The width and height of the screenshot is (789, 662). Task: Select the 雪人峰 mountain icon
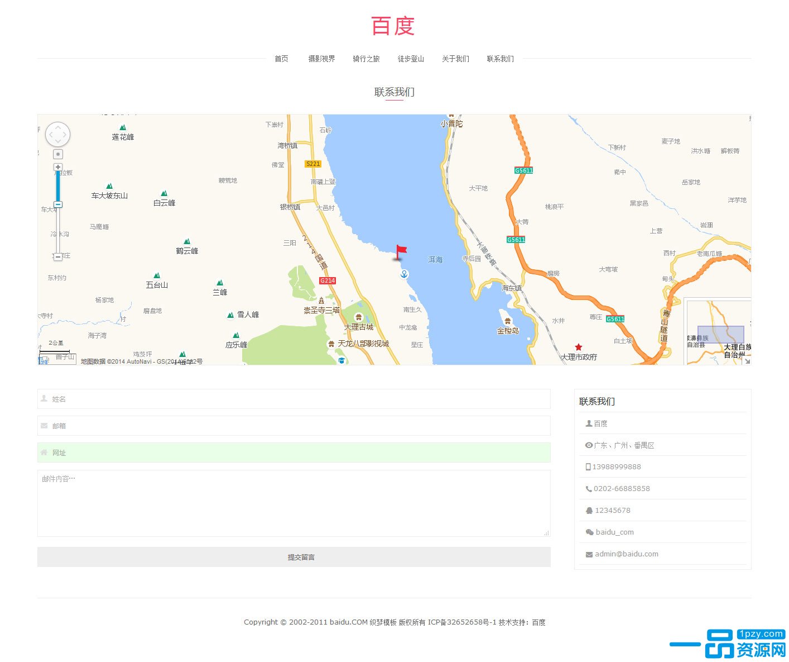pyautogui.click(x=230, y=315)
